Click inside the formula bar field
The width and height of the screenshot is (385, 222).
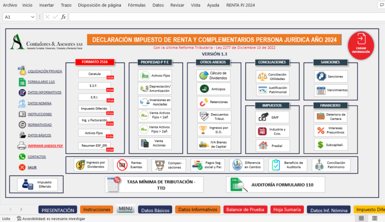[227, 17]
